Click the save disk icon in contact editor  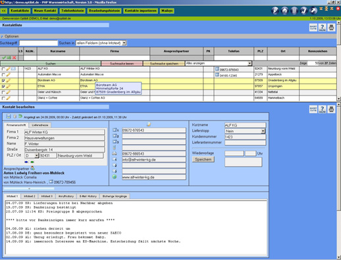pos(9,117)
